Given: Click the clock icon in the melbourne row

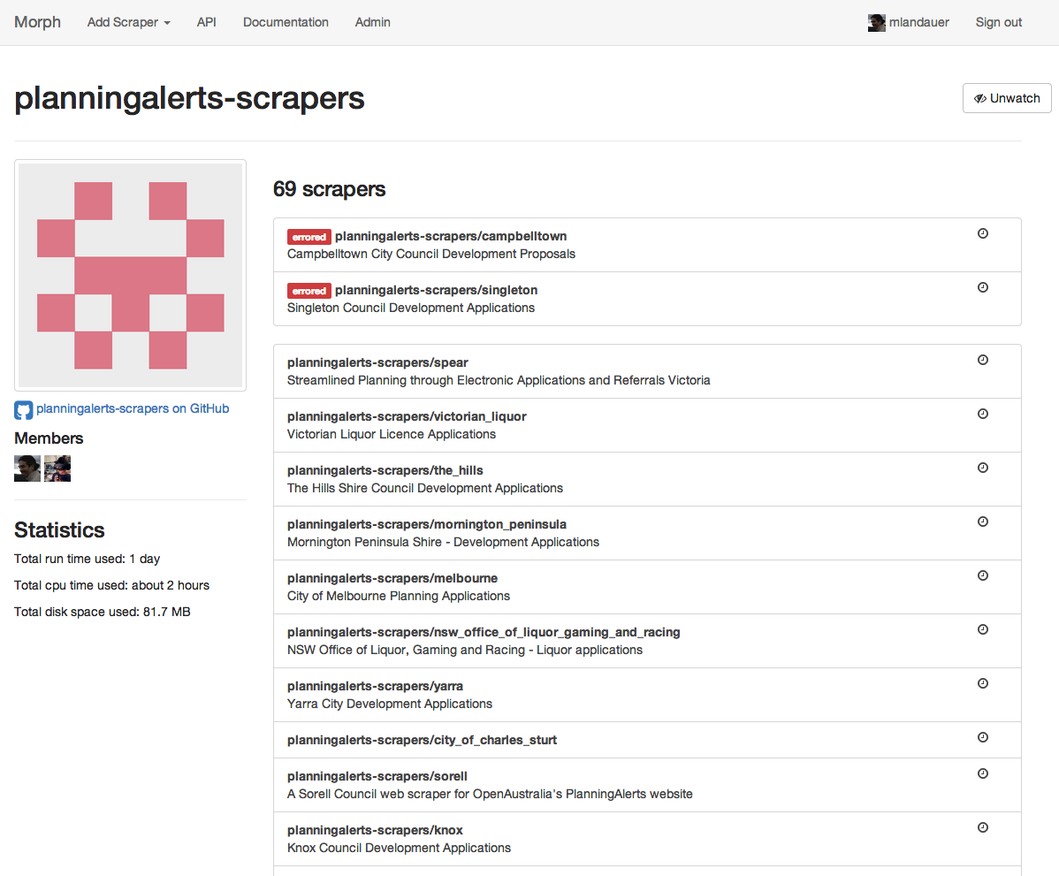Looking at the screenshot, I should coord(983,575).
